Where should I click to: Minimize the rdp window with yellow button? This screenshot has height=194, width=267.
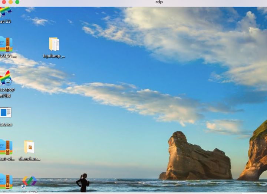pyautogui.click(x=10, y=2)
